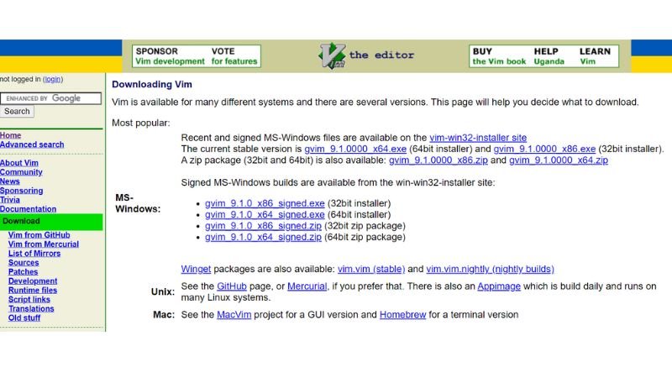Select Script links in the sidebar
Screen dimensions: 672x378
click(x=29, y=299)
